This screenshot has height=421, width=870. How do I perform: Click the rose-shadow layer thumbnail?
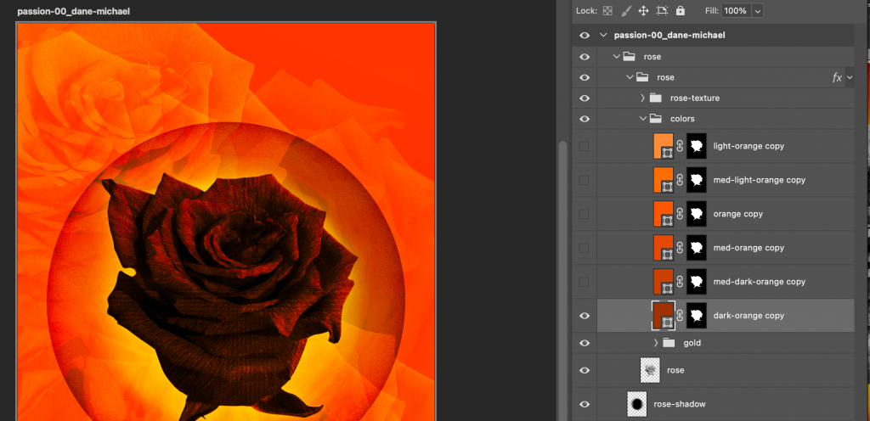[637, 404]
